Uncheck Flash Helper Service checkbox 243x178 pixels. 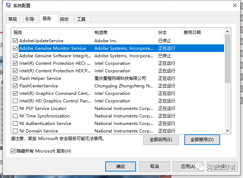[x=15, y=78]
